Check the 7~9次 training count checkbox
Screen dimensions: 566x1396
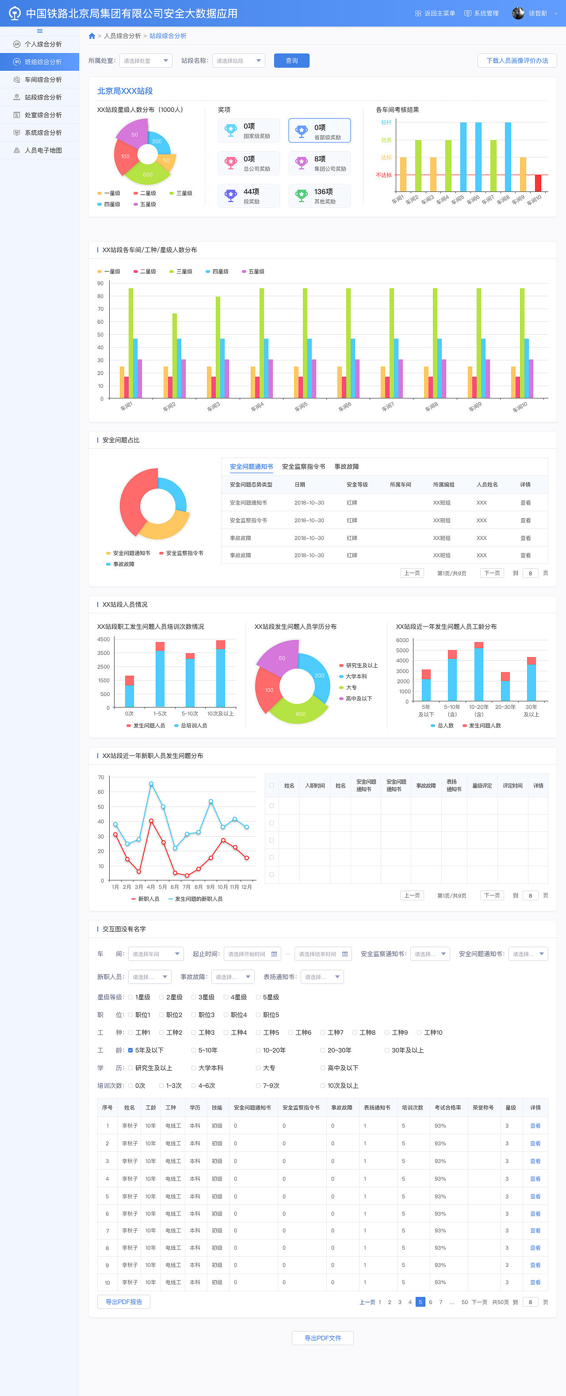(x=258, y=1086)
